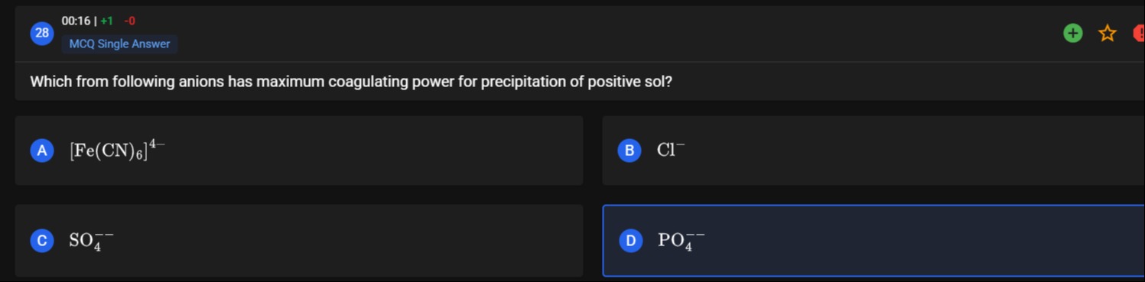The image size is (1145, 282).
Task: Click the PO4 formula text
Action: (681, 241)
